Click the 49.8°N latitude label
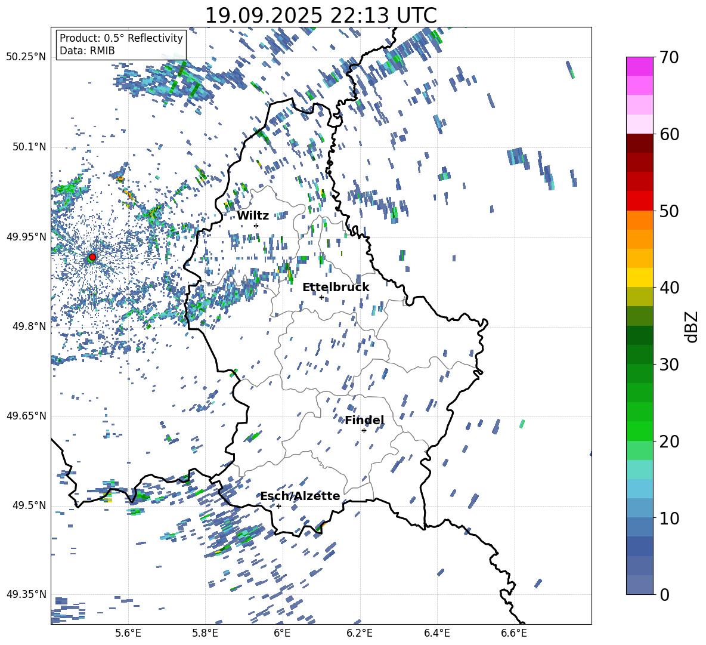706x645 pixels. pyautogui.click(x=29, y=326)
